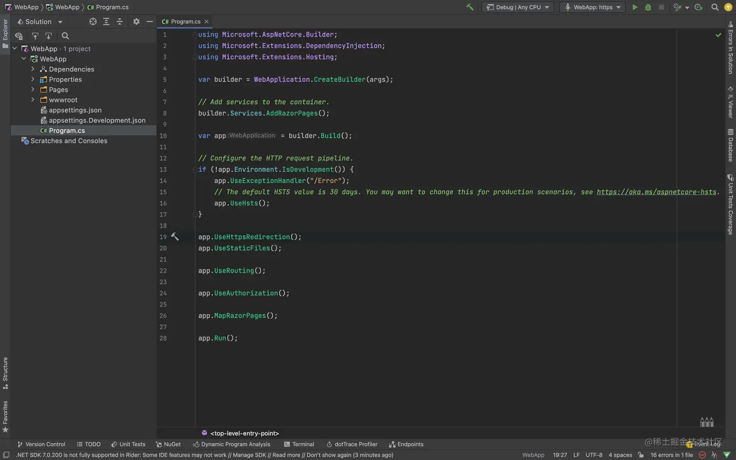The height and width of the screenshot is (460, 736).
Task: Open the Database side panel
Action: pyautogui.click(x=730, y=145)
